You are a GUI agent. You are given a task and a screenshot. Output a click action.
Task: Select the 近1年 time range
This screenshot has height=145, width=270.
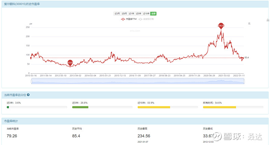pos(131,13)
